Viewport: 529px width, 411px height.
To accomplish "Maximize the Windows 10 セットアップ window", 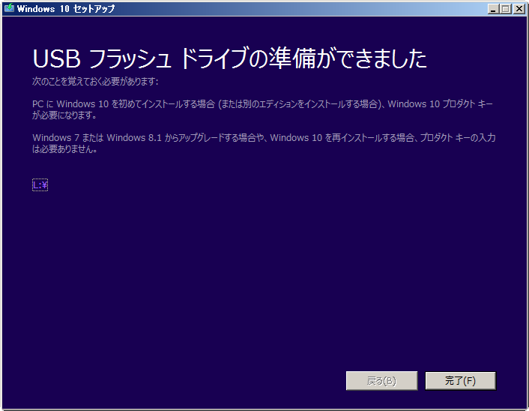I will pyautogui.click(x=505, y=9).
